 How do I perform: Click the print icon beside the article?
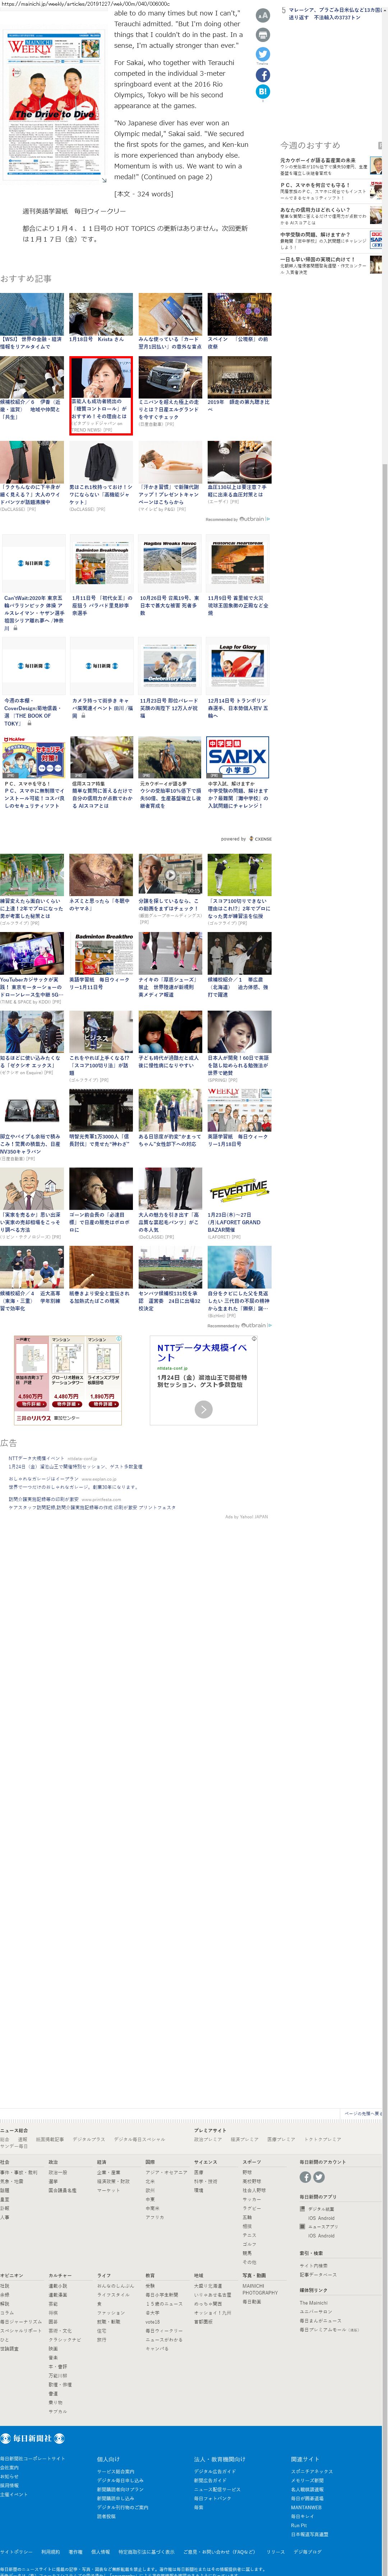[263, 35]
